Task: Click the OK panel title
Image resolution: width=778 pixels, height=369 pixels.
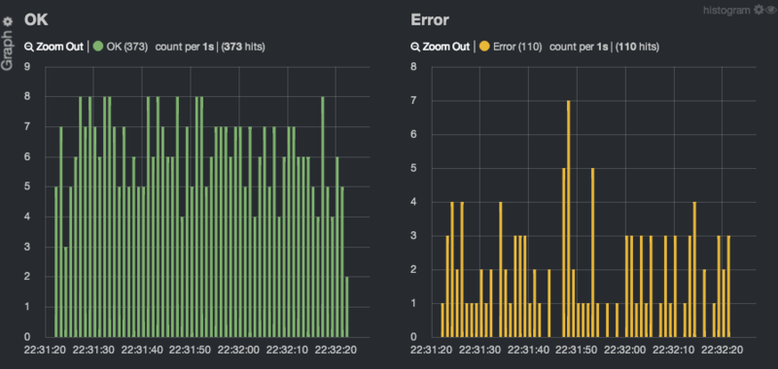Action: (36, 19)
